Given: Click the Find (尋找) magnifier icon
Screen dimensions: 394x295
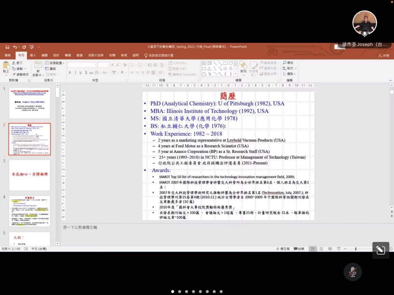Looking at the screenshot, I should (x=284, y=63).
